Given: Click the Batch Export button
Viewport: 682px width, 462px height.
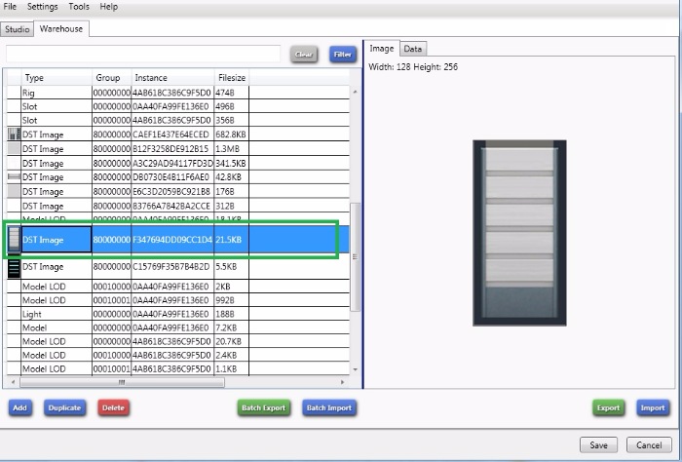Looking at the screenshot, I should tap(263, 407).
